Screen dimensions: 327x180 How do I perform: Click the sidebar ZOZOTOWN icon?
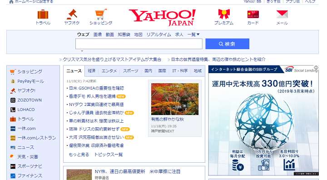(13, 100)
